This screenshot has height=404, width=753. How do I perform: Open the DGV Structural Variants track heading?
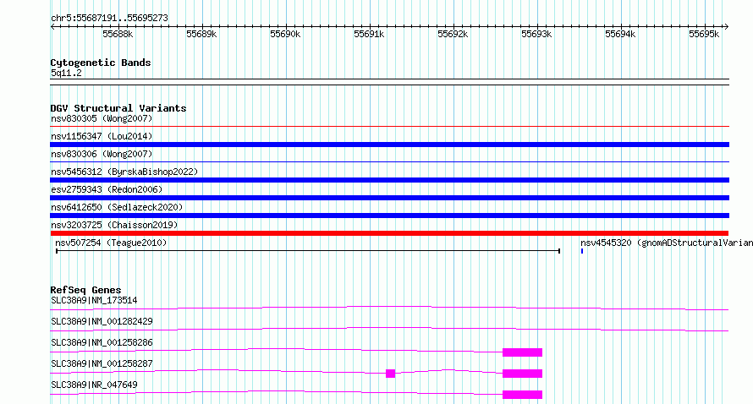point(118,108)
